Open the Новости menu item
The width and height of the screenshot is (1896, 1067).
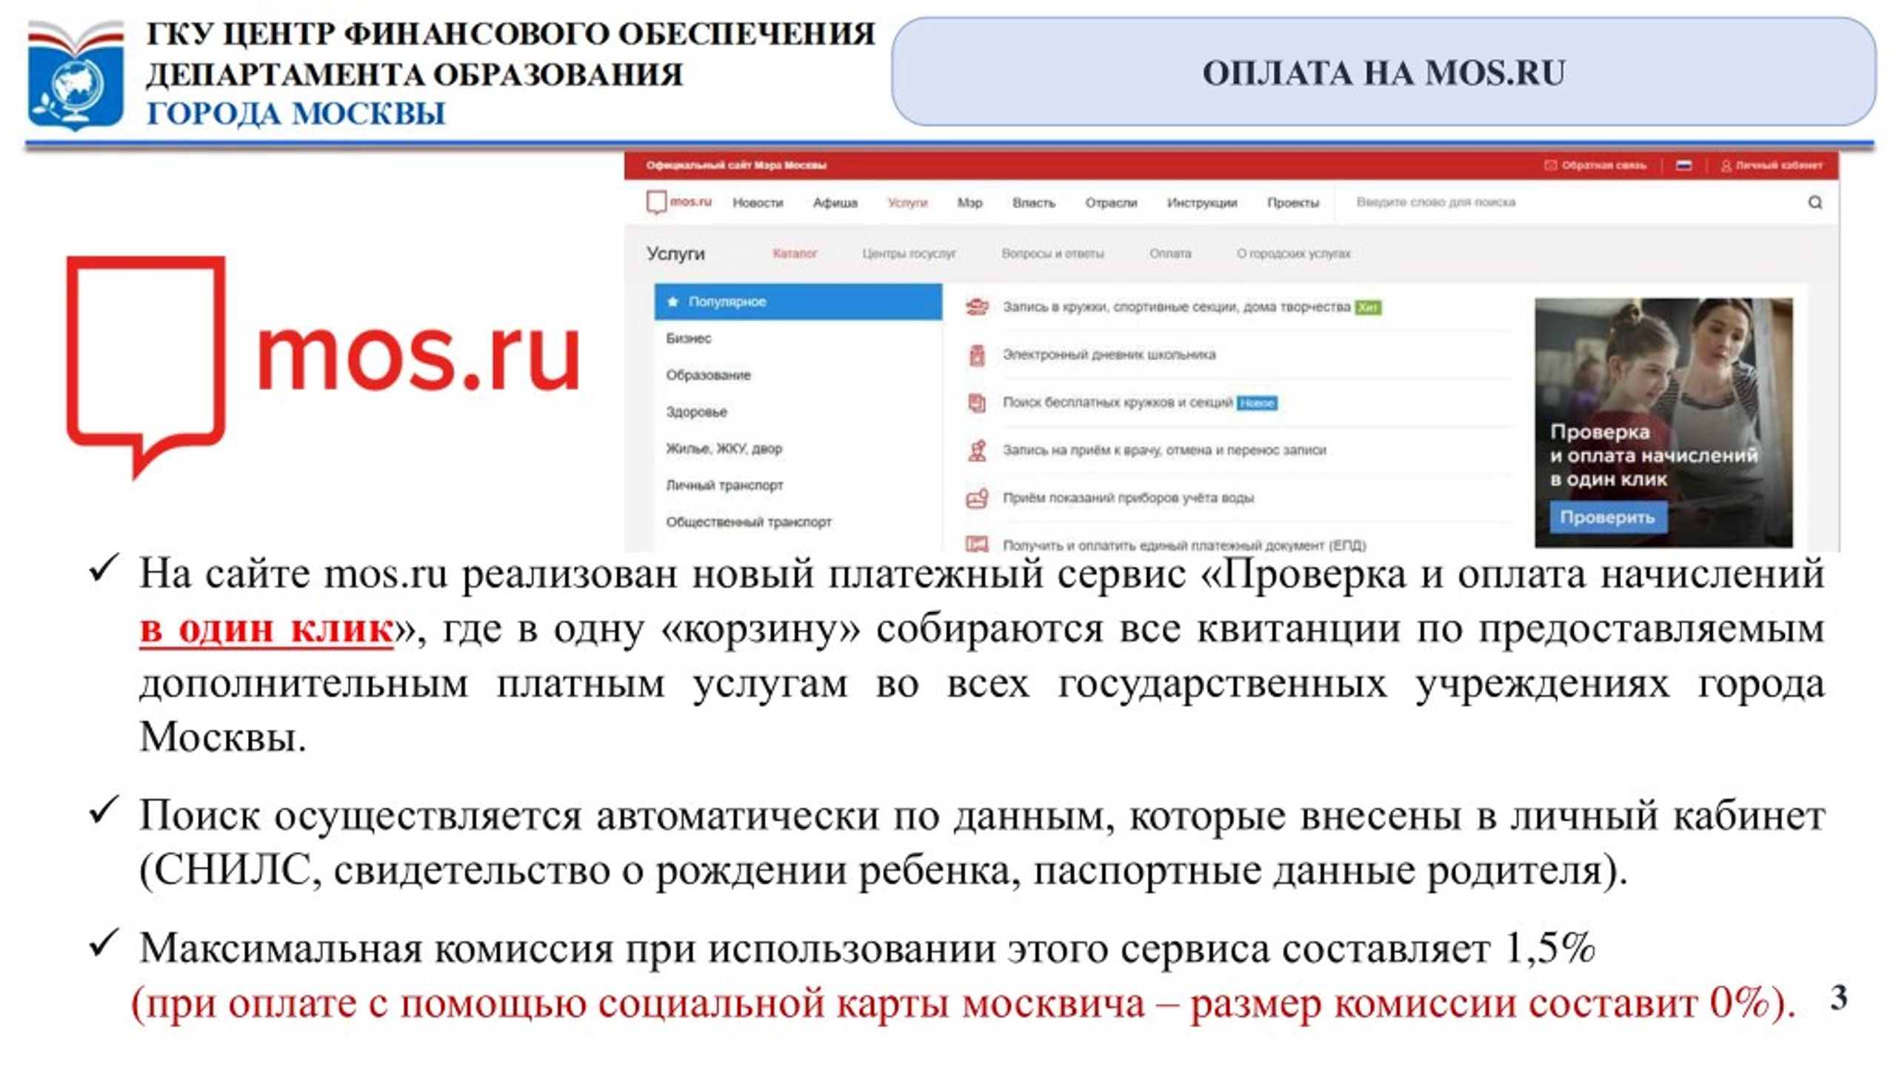coord(758,202)
